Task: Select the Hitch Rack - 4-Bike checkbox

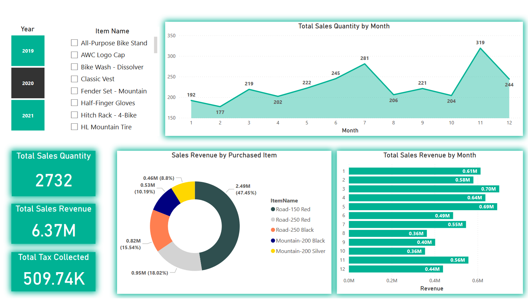Action: point(74,115)
